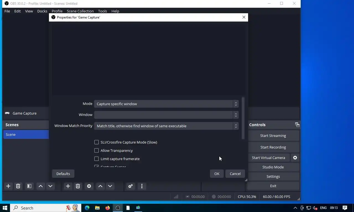Open the Scene Collection menu
The image size is (354, 212).
[80, 11]
